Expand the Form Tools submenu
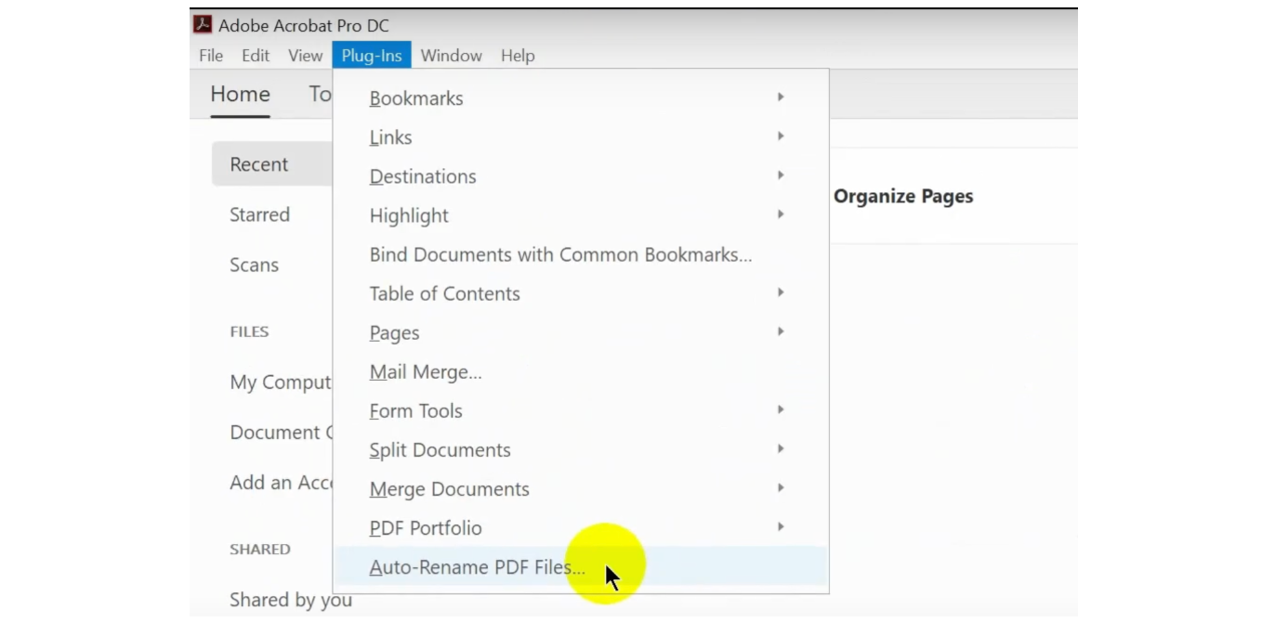 415,410
